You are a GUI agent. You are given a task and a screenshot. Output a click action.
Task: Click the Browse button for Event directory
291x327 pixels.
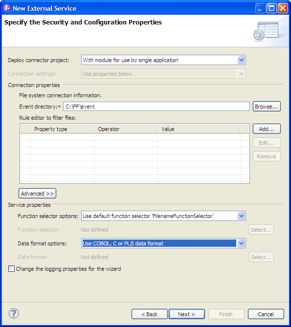(267, 107)
